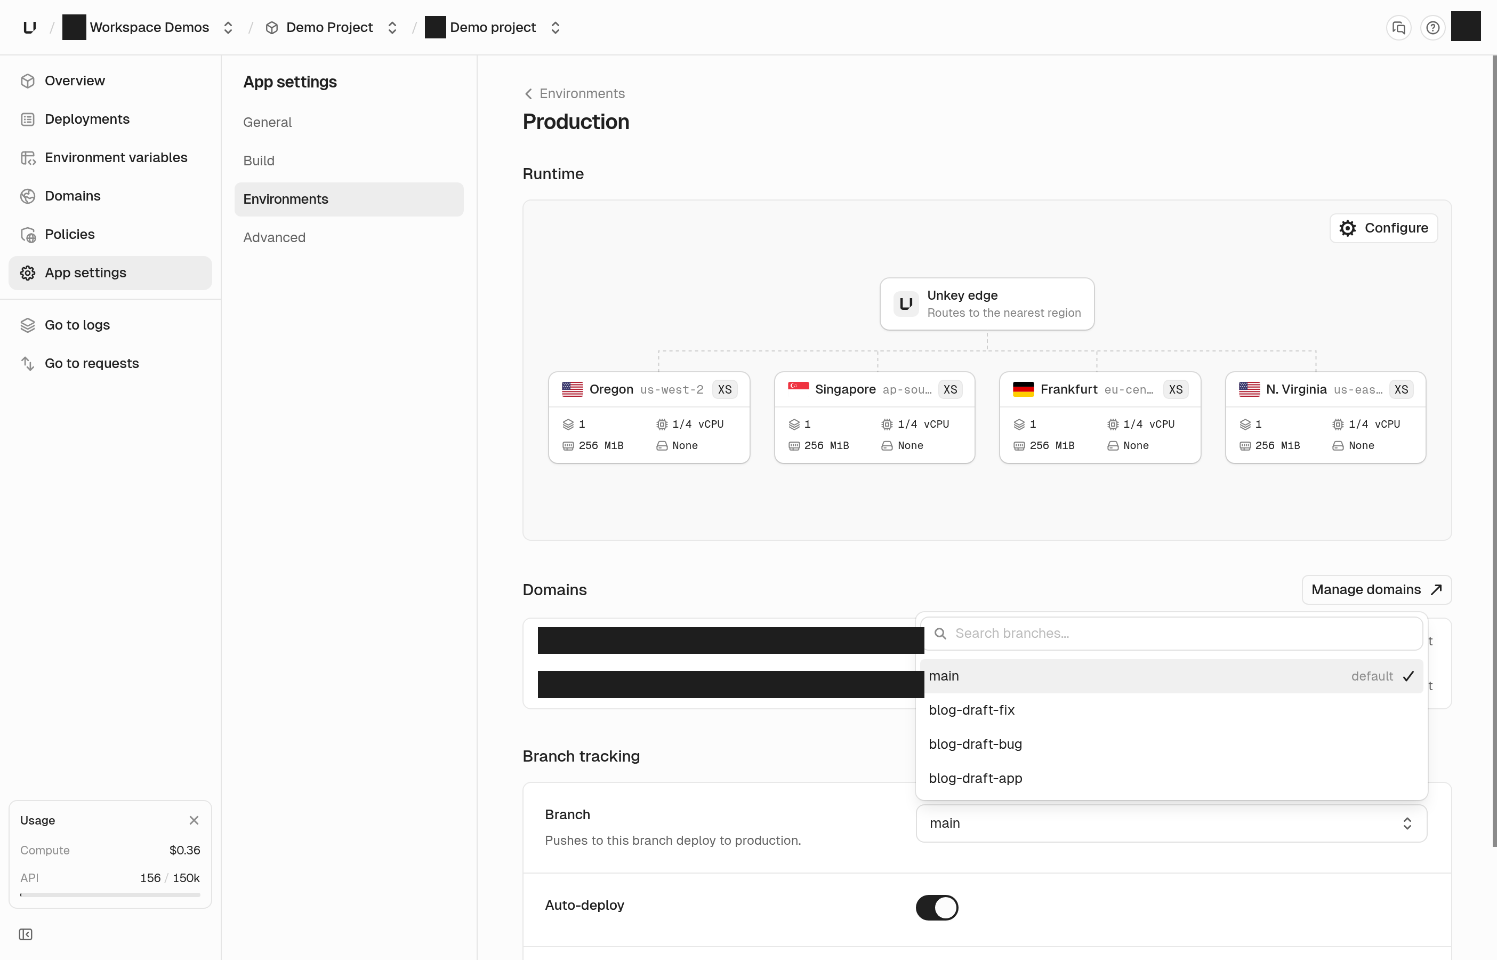Image resolution: width=1497 pixels, height=960 pixels.
Task: Click the Singapore XS size badge
Action: click(950, 390)
